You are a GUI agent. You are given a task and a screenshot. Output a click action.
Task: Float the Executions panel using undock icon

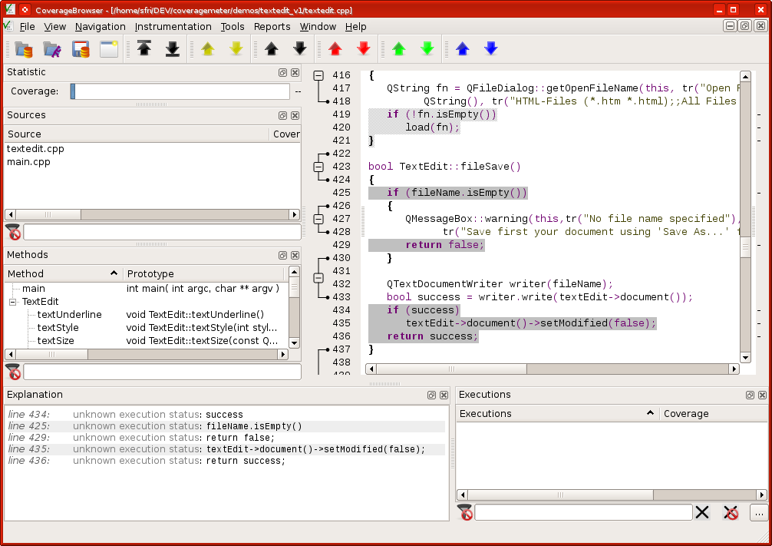pyautogui.click(x=750, y=395)
